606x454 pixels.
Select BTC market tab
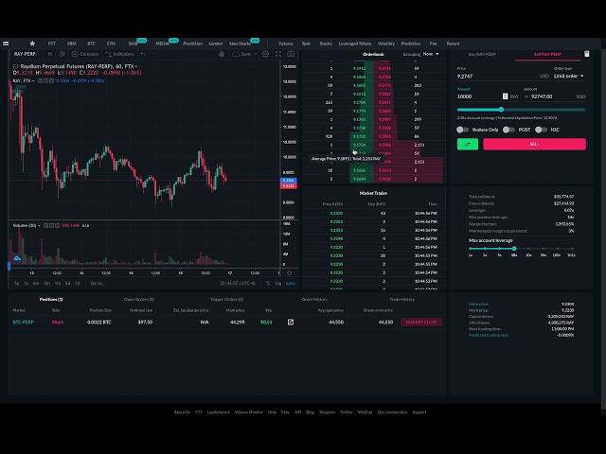coord(91,44)
